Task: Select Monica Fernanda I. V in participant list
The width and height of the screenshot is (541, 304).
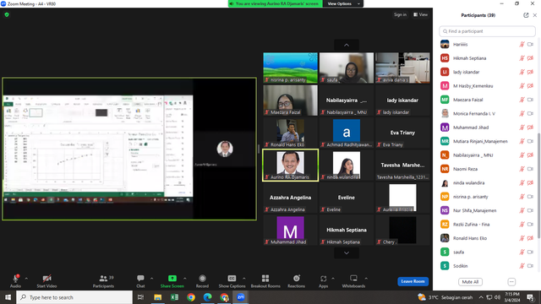Action: (487, 113)
